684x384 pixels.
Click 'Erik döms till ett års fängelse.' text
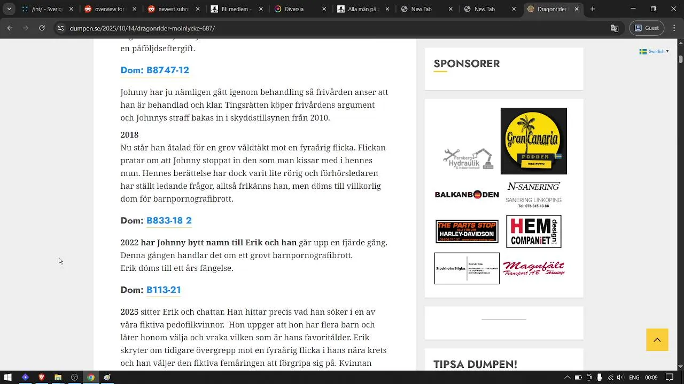(x=177, y=268)
